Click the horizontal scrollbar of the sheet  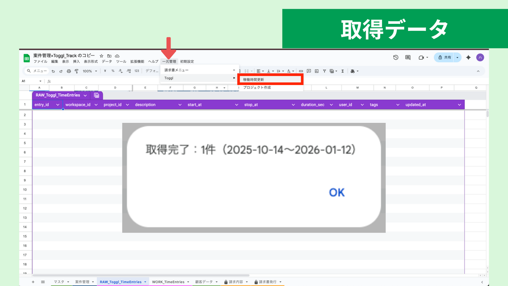pos(141,275)
